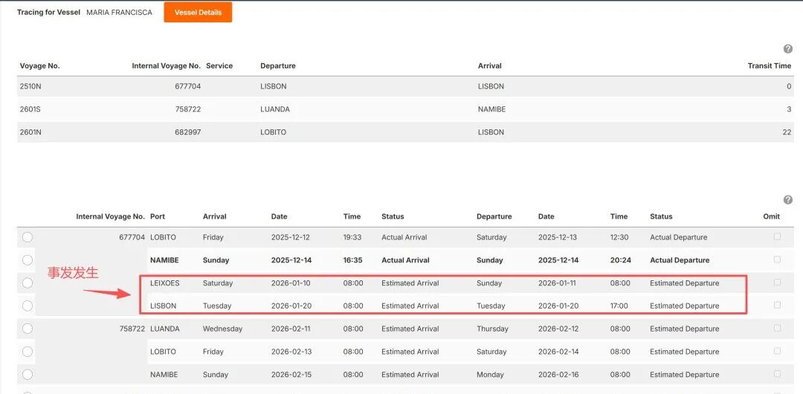Image resolution: width=803 pixels, height=394 pixels.
Task: Click departure date 2026-02-16
Action: (558, 375)
